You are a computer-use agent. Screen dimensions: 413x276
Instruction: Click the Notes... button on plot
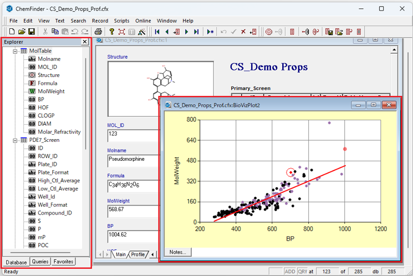tap(177, 252)
